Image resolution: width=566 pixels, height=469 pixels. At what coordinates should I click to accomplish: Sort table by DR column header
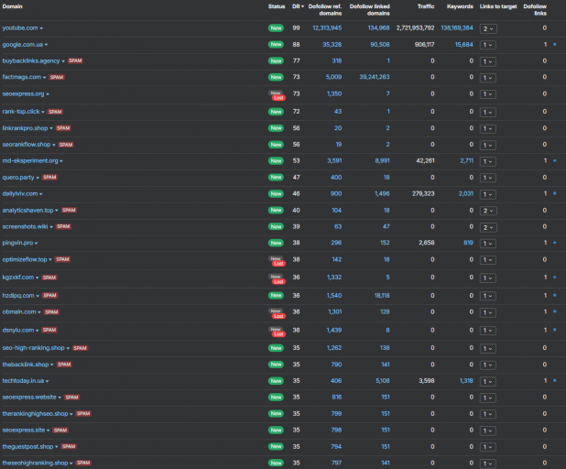298,6
